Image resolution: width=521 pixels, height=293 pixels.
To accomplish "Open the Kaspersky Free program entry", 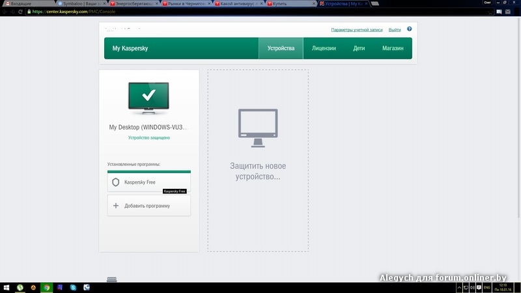I will [149, 182].
